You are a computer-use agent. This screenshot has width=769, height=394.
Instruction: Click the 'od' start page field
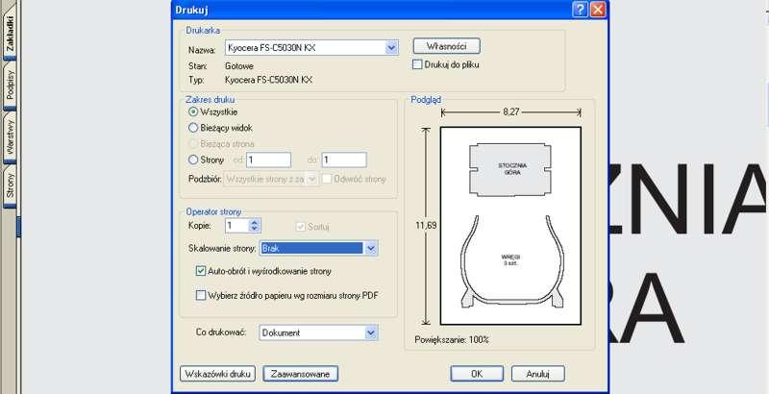(268, 160)
